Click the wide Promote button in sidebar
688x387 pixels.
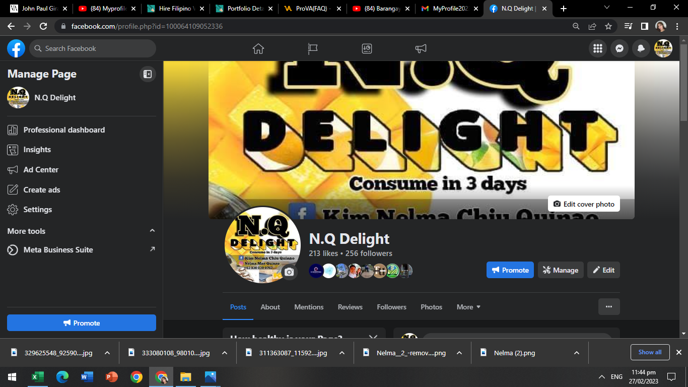pyautogui.click(x=82, y=323)
